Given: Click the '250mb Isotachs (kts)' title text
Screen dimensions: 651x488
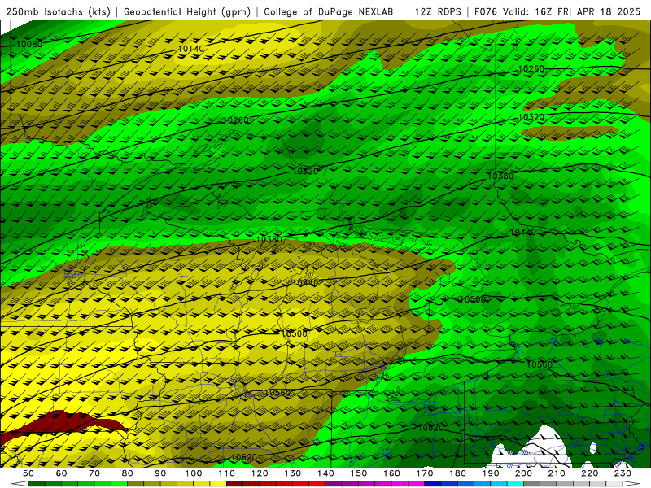Looking at the screenshot, I should click(59, 11).
